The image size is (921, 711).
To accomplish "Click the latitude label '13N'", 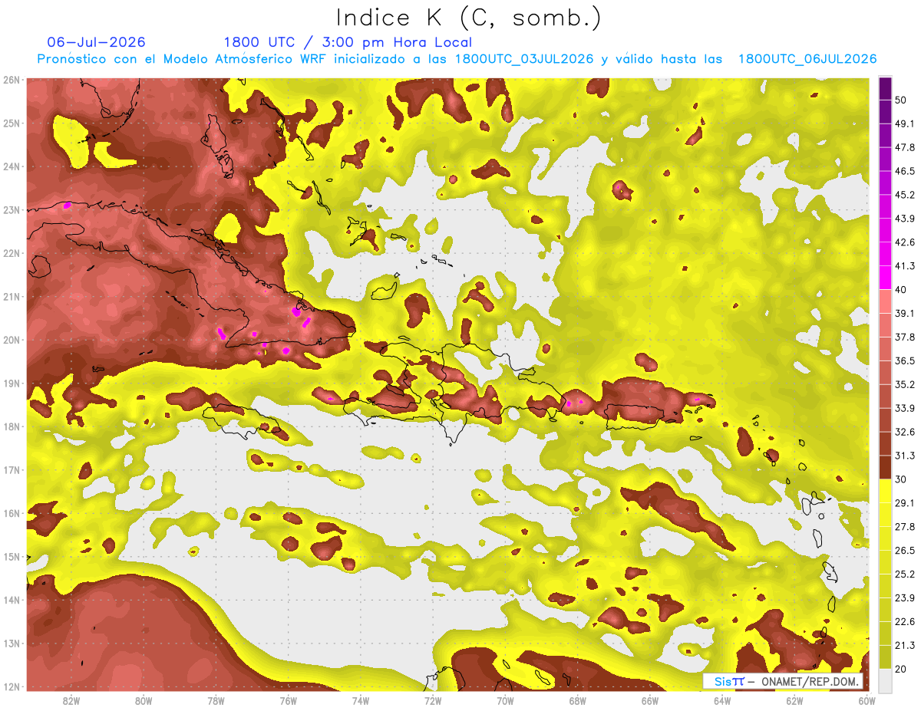I will click(x=12, y=643).
